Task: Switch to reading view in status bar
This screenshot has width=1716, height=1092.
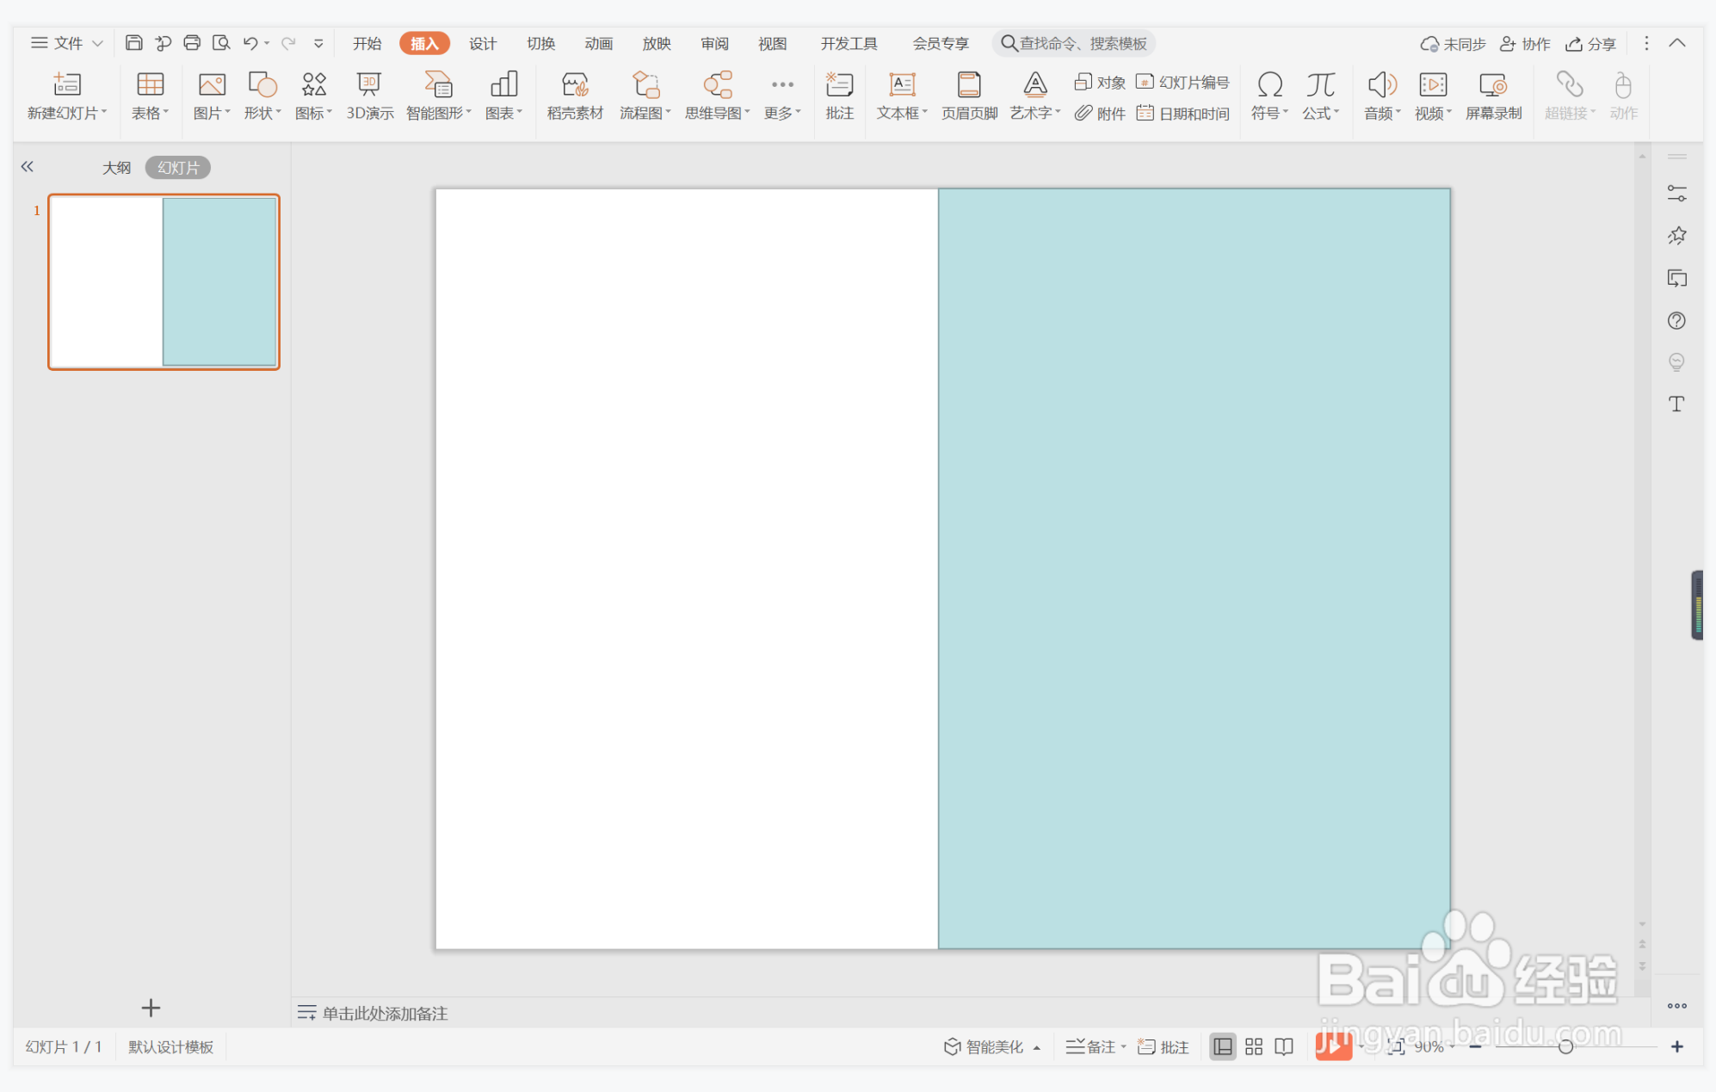Action: pyautogui.click(x=1284, y=1046)
